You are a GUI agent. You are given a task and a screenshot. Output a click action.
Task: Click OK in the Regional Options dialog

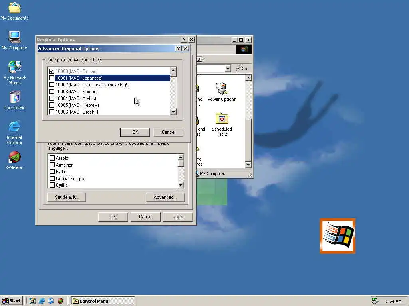[113, 216]
